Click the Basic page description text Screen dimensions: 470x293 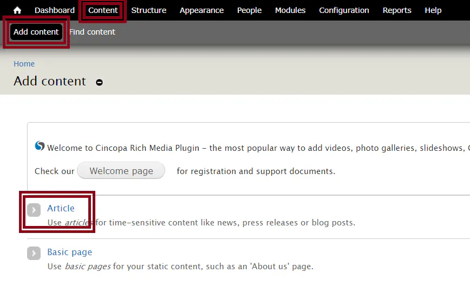pyautogui.click(x=180, y=267)
